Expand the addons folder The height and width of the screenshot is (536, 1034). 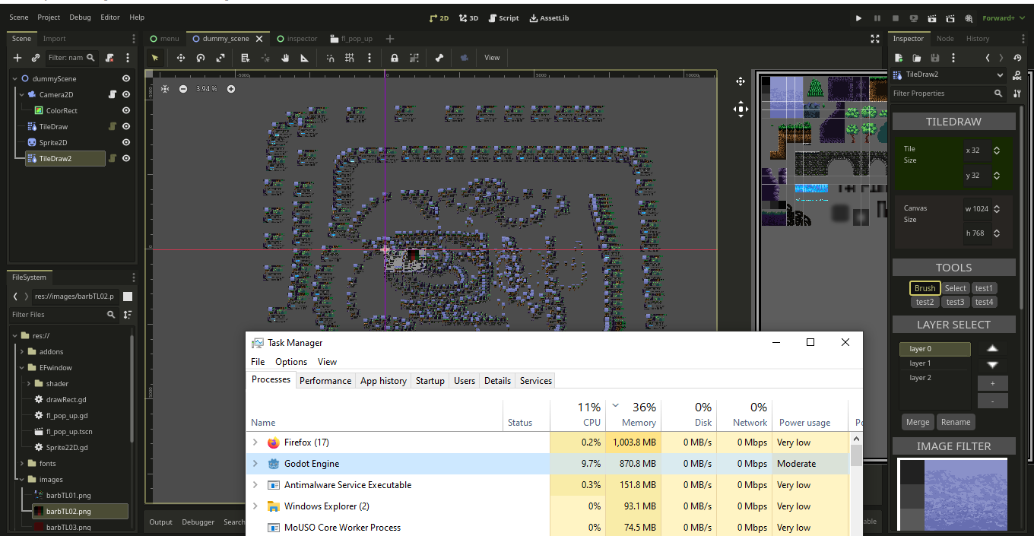22,352
